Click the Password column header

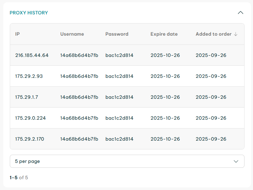117,34
